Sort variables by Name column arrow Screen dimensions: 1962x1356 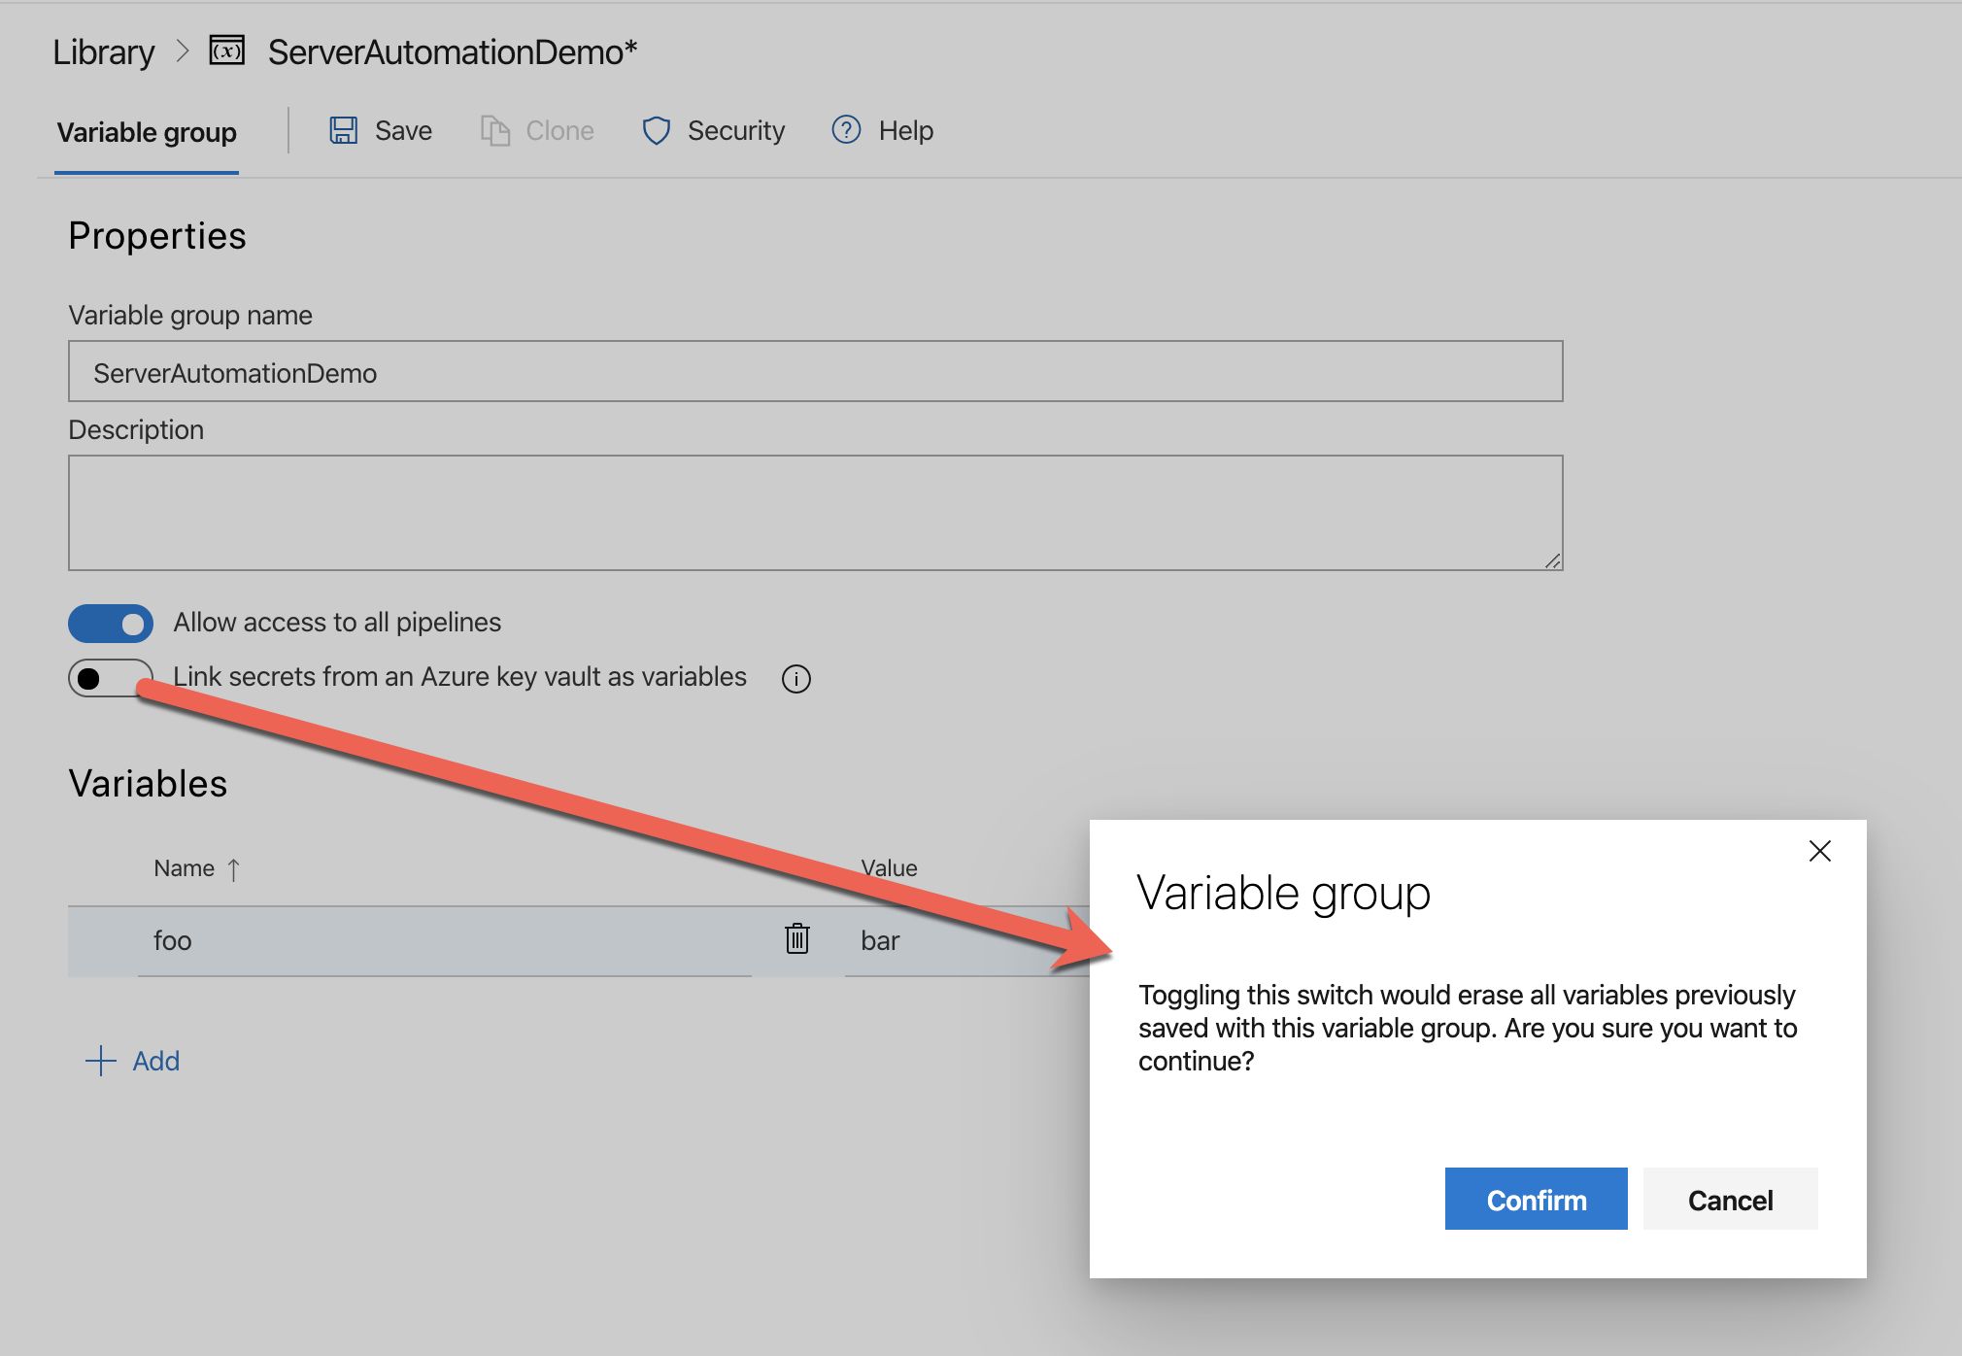pos(233,868)
